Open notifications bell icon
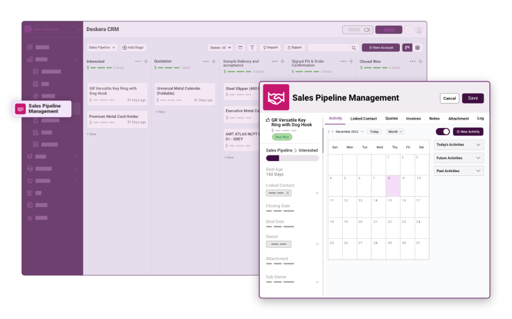The width and height of the screenshot is (512, 319). pos(408,30)
